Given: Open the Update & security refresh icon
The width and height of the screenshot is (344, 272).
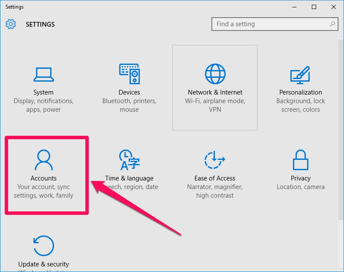Looking at the screenshot, I should [x=44, y=246].
